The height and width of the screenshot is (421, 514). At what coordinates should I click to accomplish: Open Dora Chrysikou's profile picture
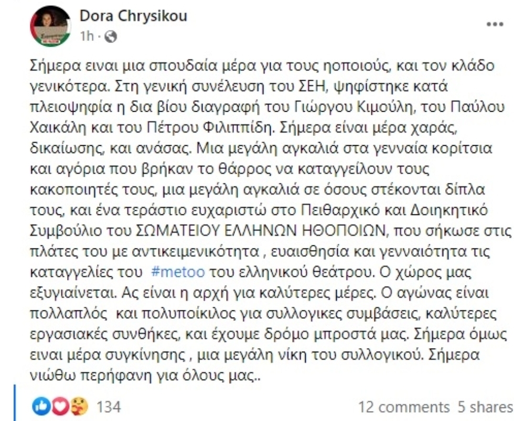[x=50, y=26]
